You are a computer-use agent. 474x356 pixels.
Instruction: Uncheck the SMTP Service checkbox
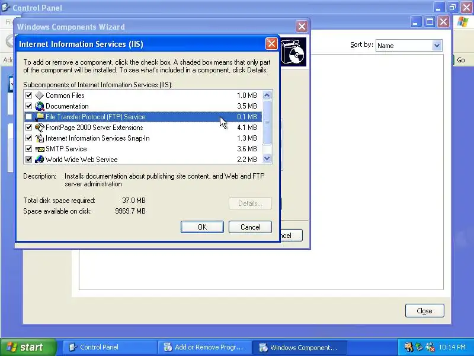pos(28,149)
